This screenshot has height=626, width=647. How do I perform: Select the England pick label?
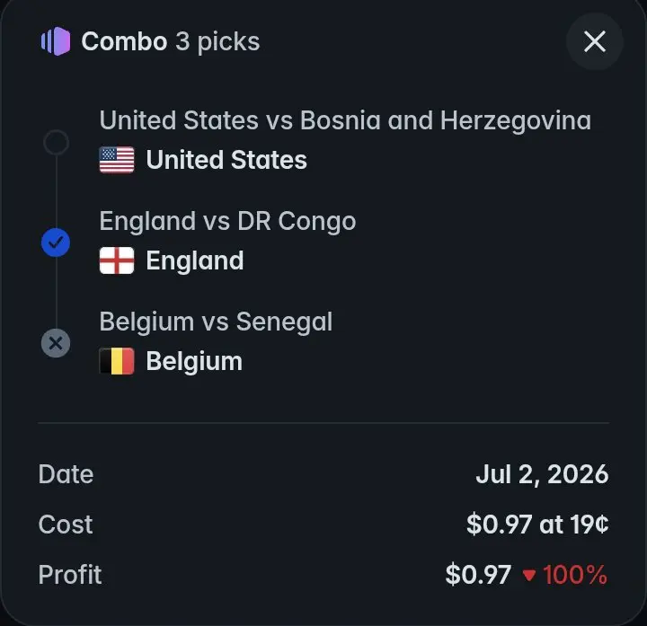point(195,260)
